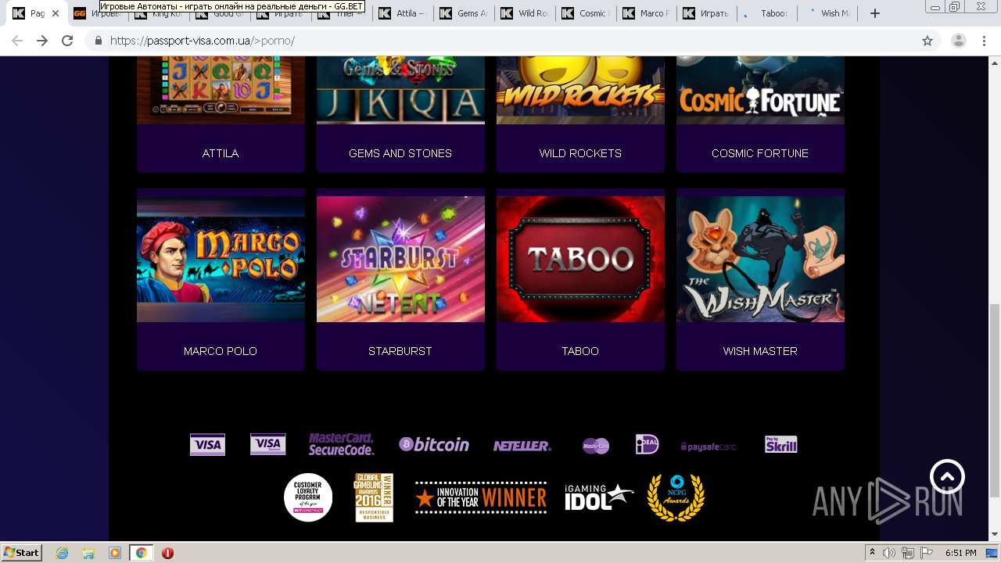Viewport: 1001px width, 563px height.
Task: Click the MasterCard SecureCode logo
Action: click(342, 444)
